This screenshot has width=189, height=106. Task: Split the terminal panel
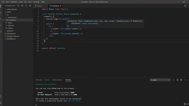click(x=177, y=80)
